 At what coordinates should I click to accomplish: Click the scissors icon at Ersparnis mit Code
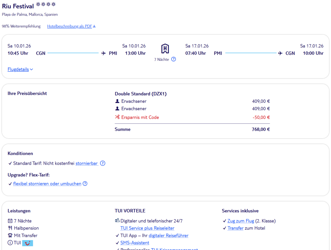coord(117,117)
